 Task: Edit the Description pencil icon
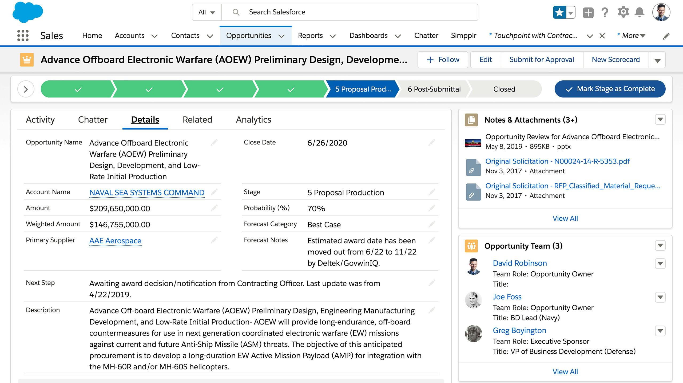[x=432, y=310]
